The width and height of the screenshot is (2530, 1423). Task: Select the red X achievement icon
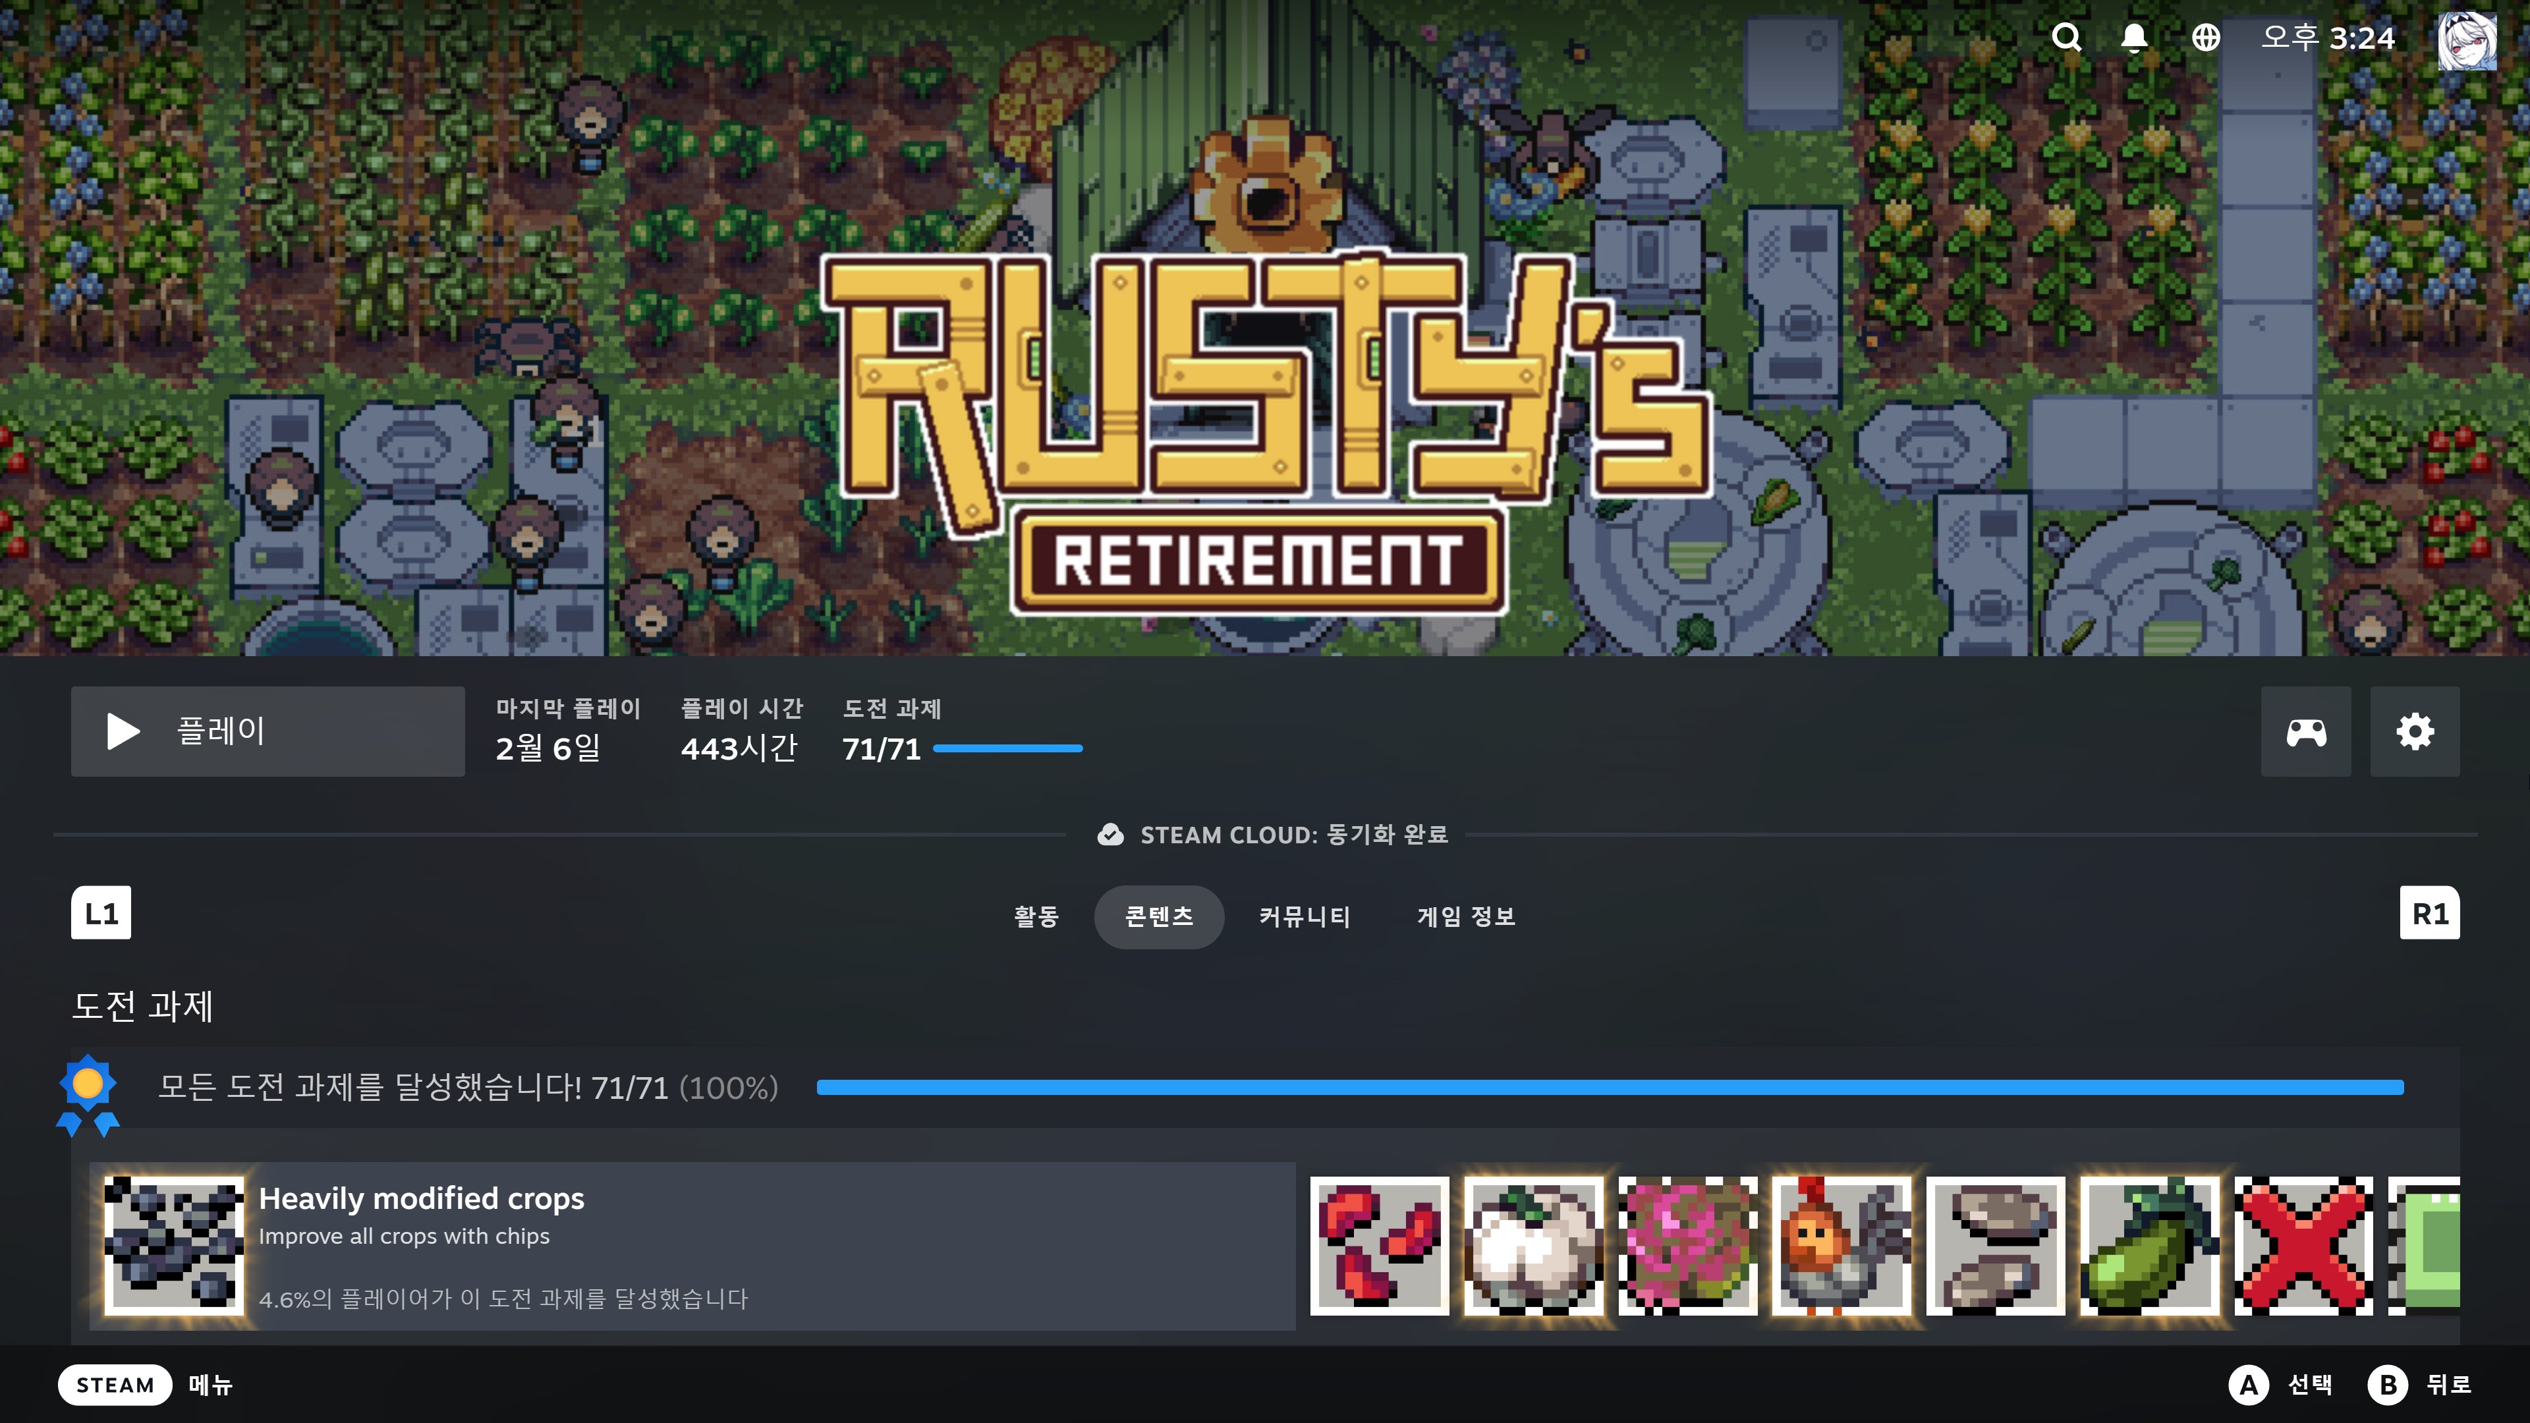[2304, 1245]
